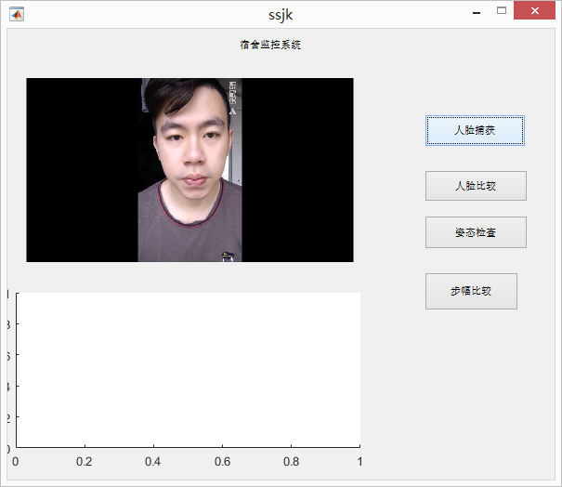Click the 宿舍监控系统 heading label

(x=270, y=45)
